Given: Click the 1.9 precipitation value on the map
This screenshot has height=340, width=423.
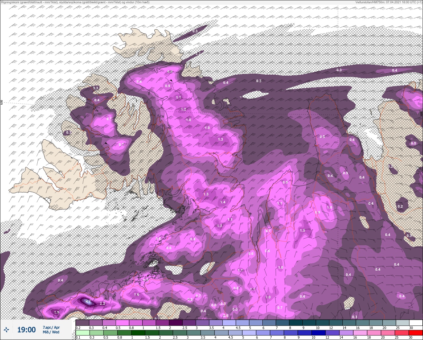Looking at the screenshot, I should click(57, 312).
